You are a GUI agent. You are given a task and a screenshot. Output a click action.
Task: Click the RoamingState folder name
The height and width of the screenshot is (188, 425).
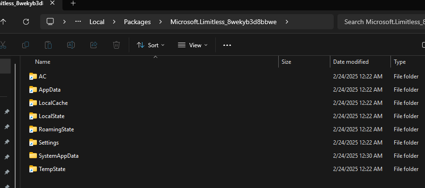pos(56,129)
